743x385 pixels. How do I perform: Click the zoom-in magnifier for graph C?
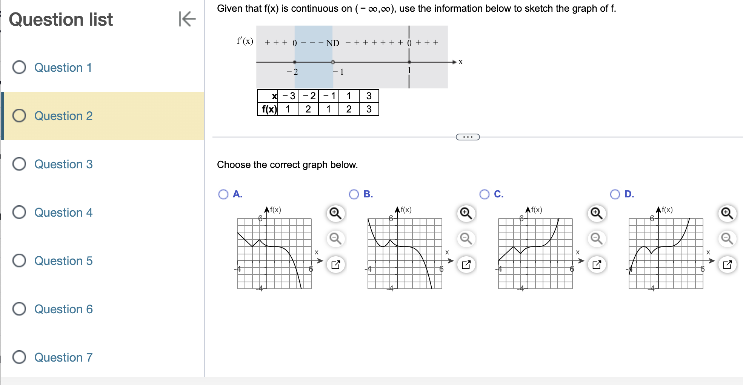click(596, 213)
